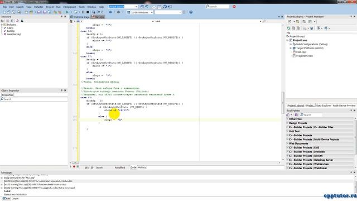Open the Properties tab in Object Inspector
Screen dimensions: 357x201
click(7, 95)
